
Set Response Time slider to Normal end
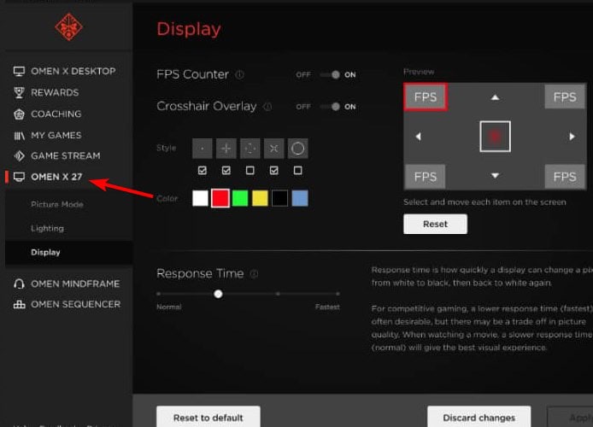158,294
